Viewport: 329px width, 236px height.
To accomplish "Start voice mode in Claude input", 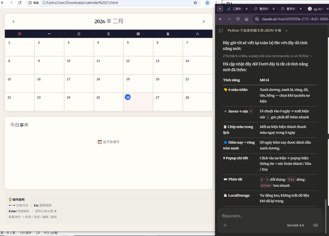I will tap(315, 225).
